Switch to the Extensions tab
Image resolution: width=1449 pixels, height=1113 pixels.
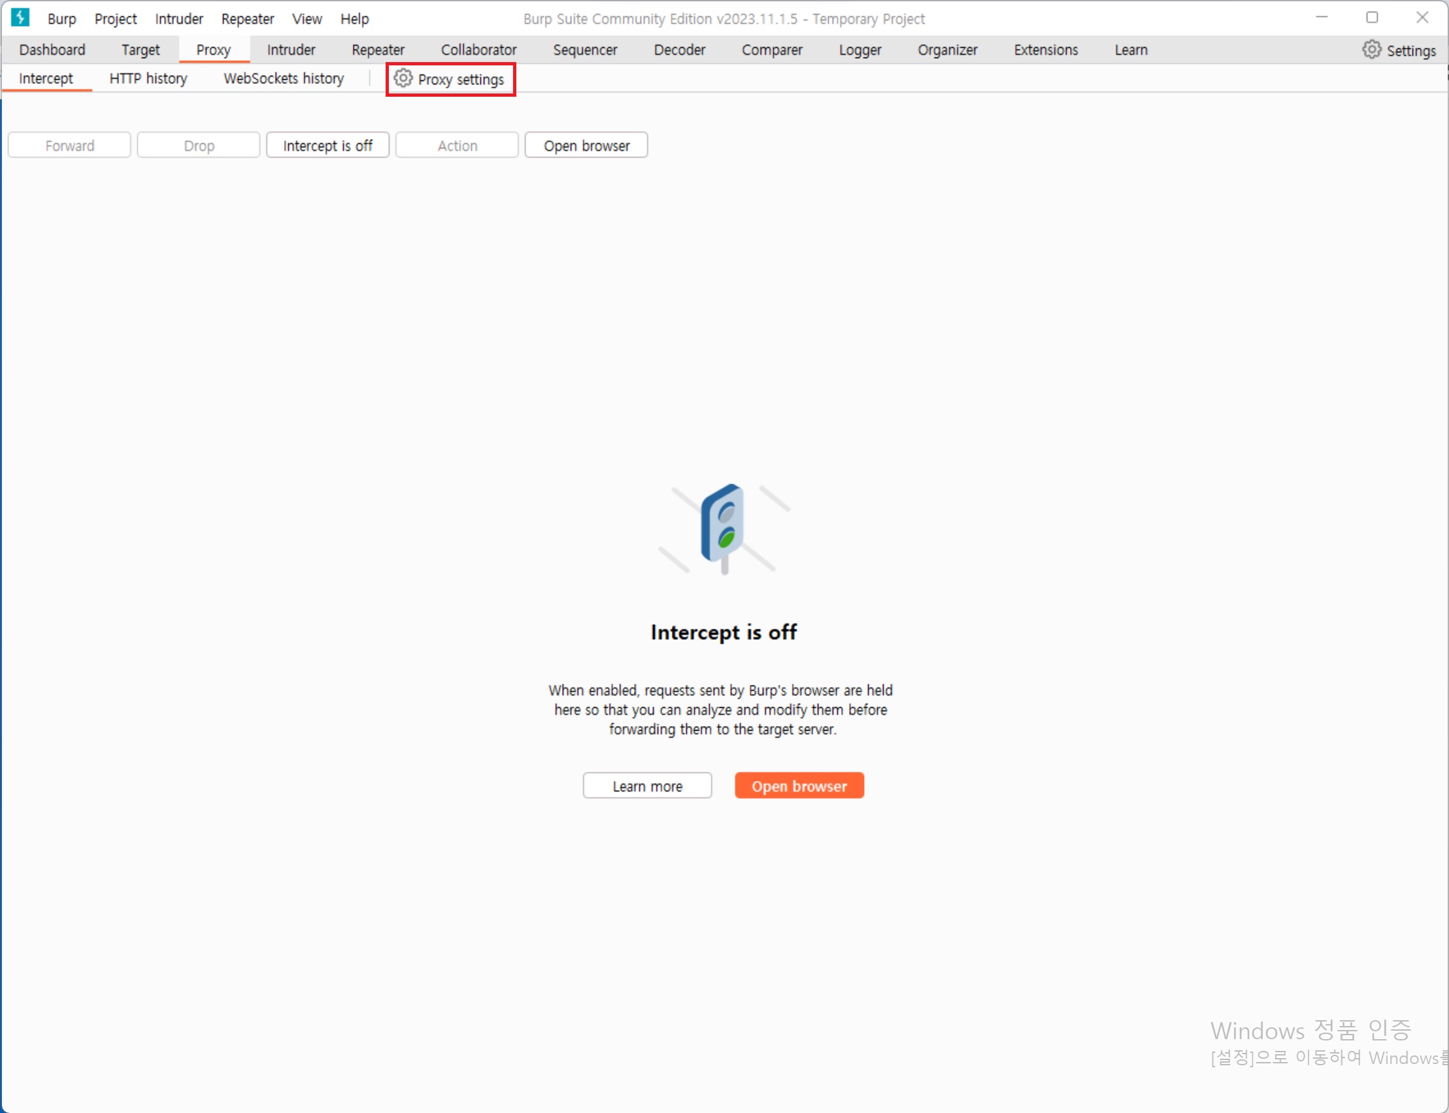pyautogui.click(x=1046, y=50)
